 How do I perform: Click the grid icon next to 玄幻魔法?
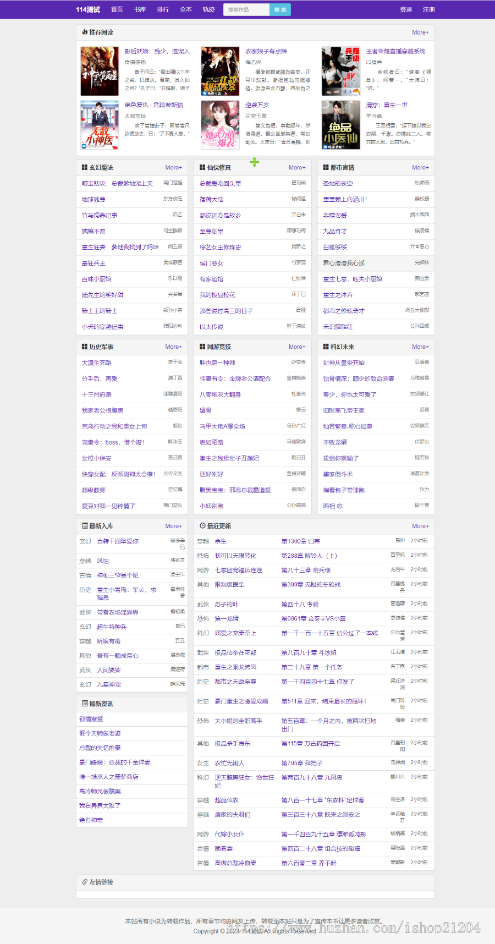(85, 167)
